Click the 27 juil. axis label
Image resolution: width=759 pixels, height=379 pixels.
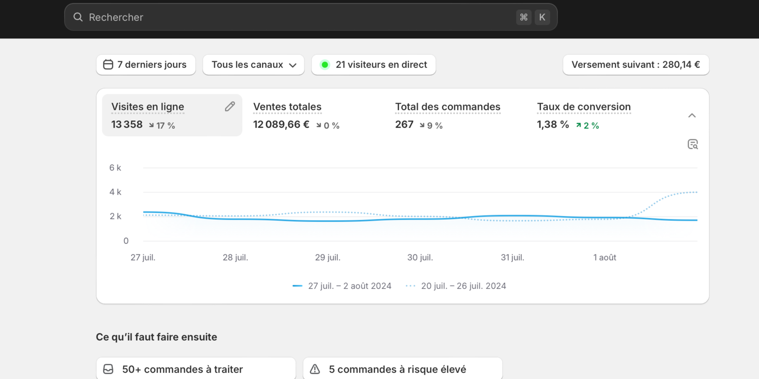pos(143,258)
